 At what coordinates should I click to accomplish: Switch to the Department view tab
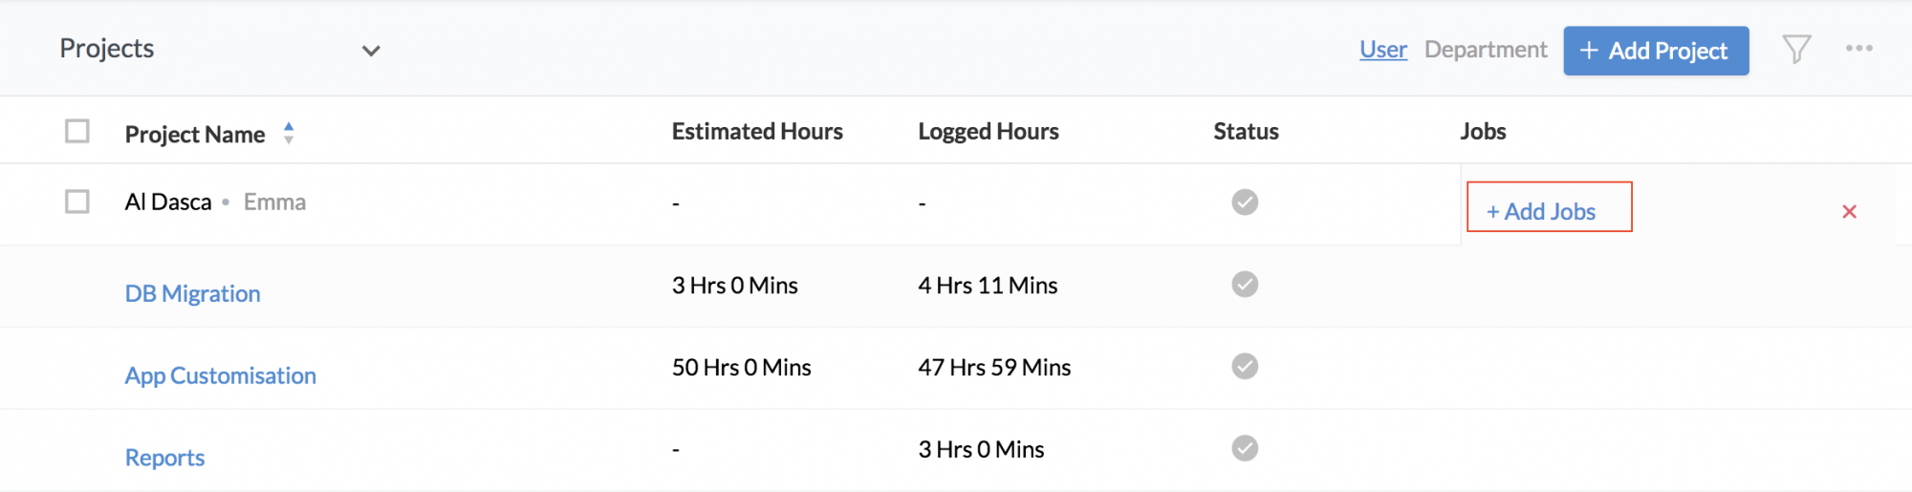(x=1486, y=50)
